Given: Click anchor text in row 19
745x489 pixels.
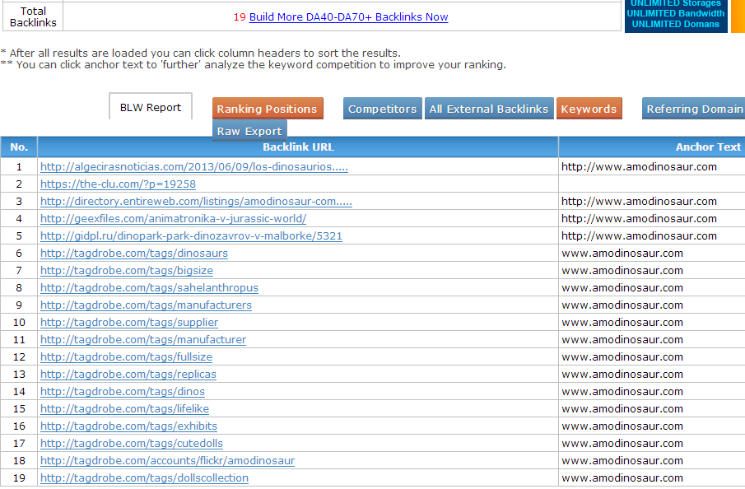Looking at the screenshot, I should pos(622,478).
